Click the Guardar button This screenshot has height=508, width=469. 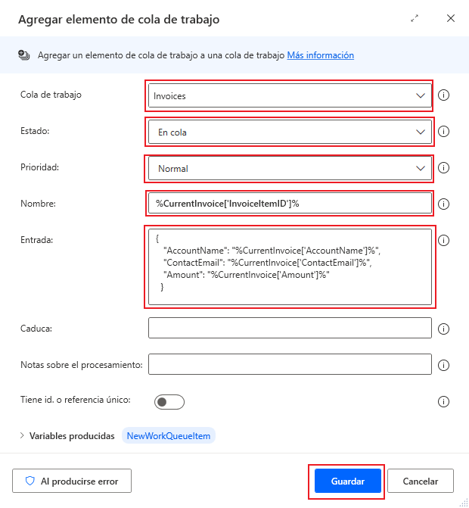tap(347, 481)
